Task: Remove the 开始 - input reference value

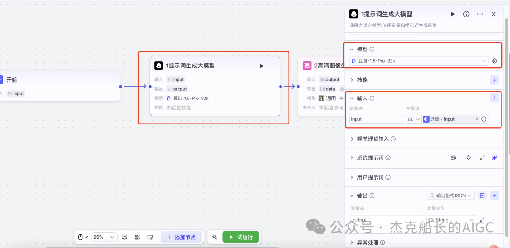Action: pyautogui.click(x=477, y=119)
